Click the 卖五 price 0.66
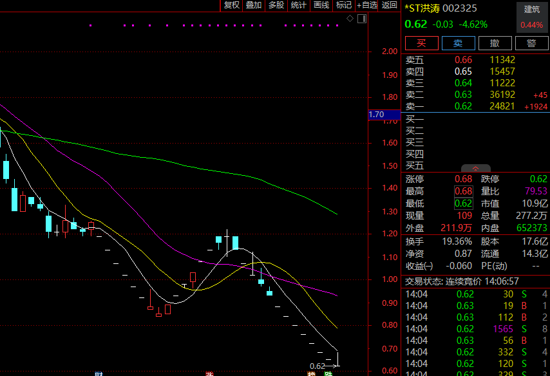This screenshot has height=376, width=550. [463, 60]
